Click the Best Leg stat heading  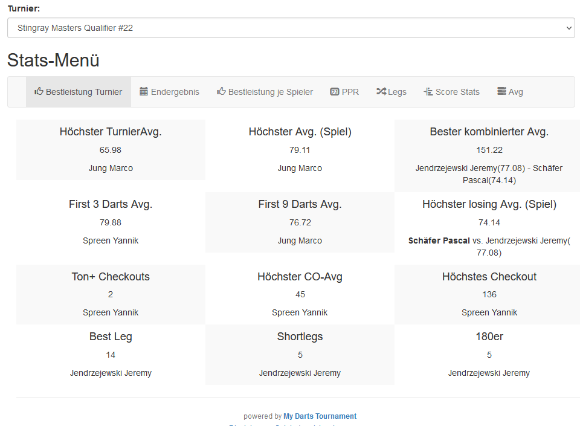[111, 337]
